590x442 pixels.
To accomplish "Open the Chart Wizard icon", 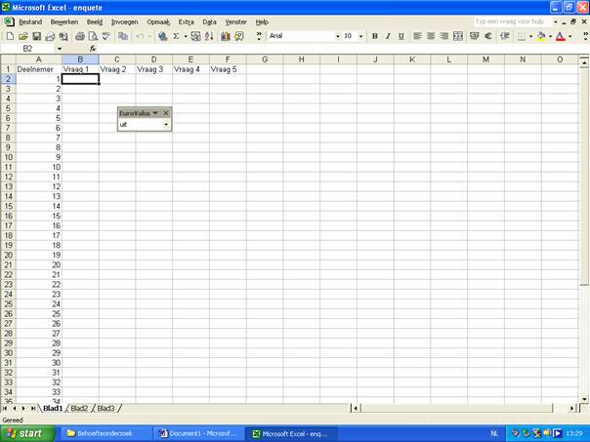I will click(x=226, y=36).
